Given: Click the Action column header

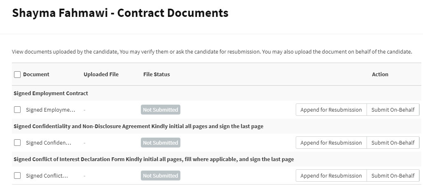Looking at the screenshot, I should (380, 75).
